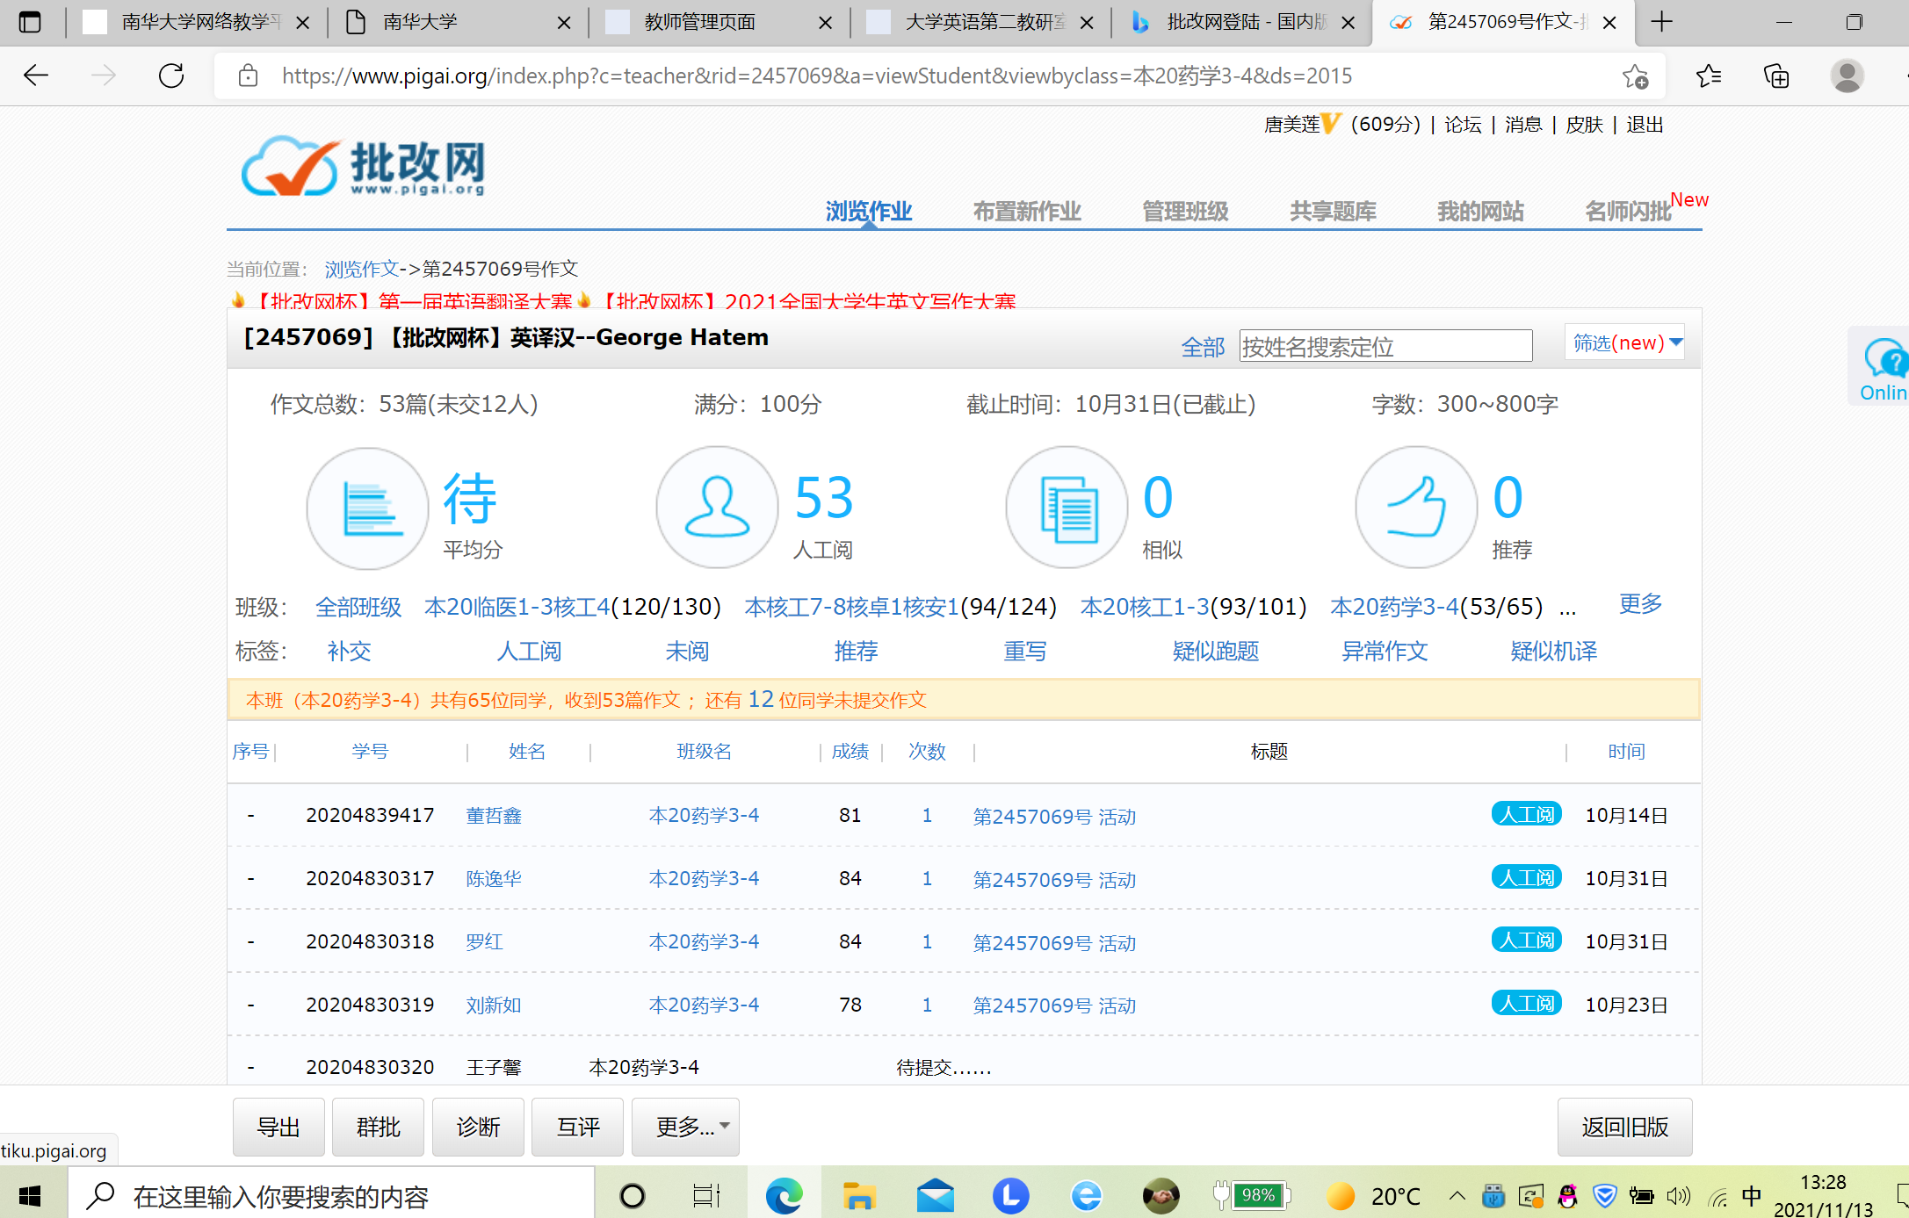
Task: Switch to 布置新作业 navigation tab
Action: coord(1026,212)
